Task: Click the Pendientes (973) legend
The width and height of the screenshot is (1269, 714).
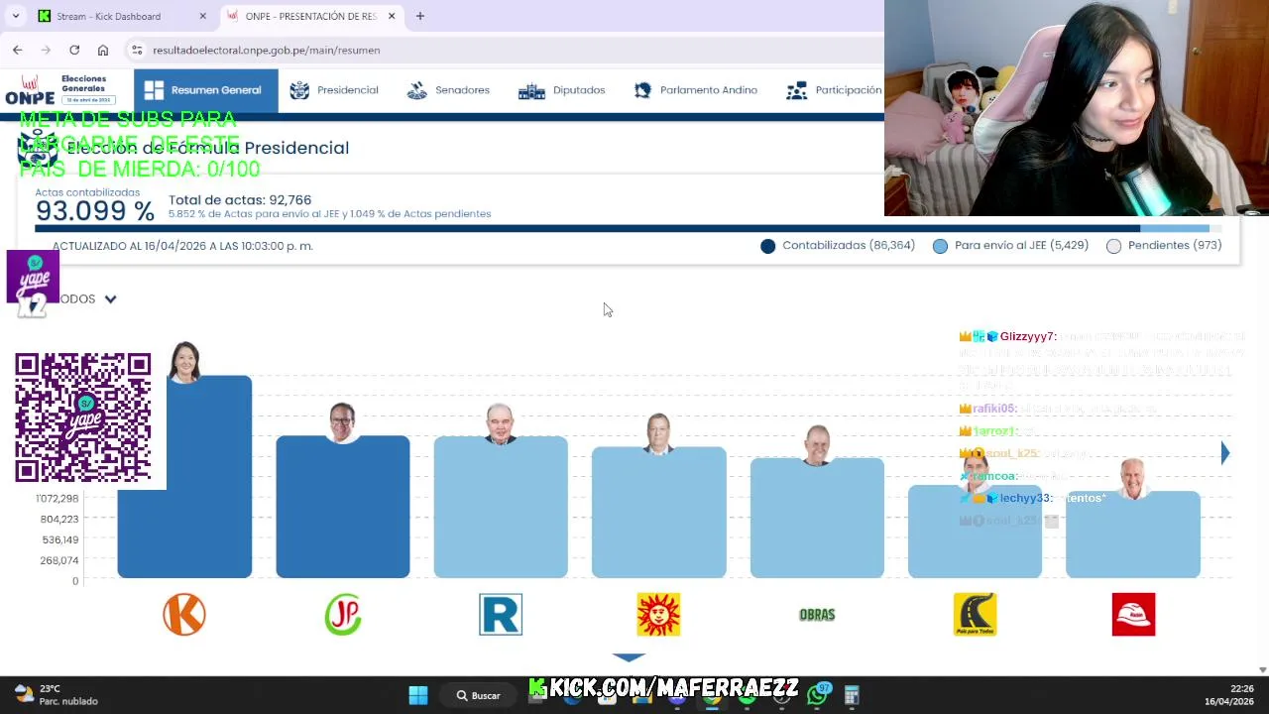Action: tap(1164, 245)
